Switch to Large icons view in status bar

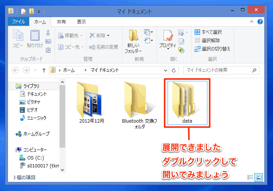coord(258,177)
